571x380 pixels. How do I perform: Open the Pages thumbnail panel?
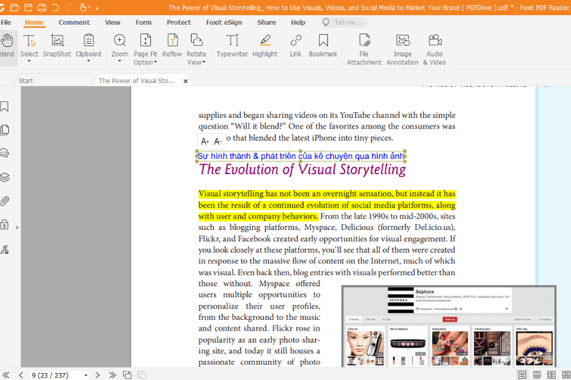point(4,130)
